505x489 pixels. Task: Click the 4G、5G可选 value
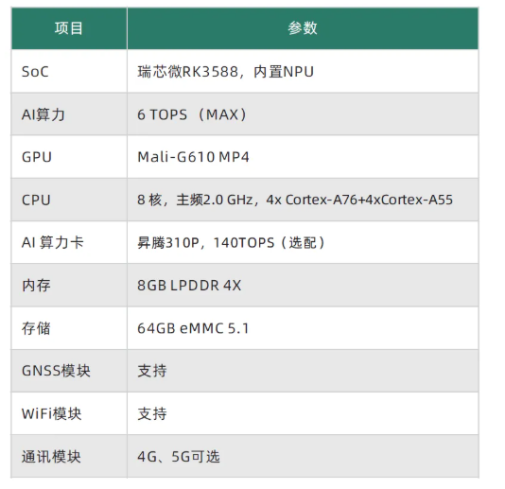[x=179, y=457]
